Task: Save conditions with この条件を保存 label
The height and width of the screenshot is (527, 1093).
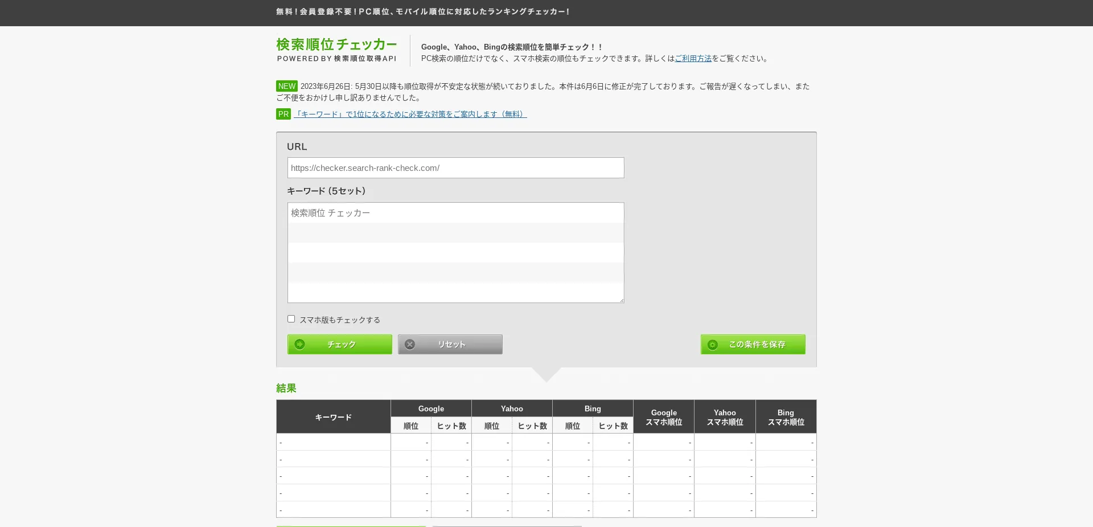Action: pyautogui.click(x=757, y=344)
